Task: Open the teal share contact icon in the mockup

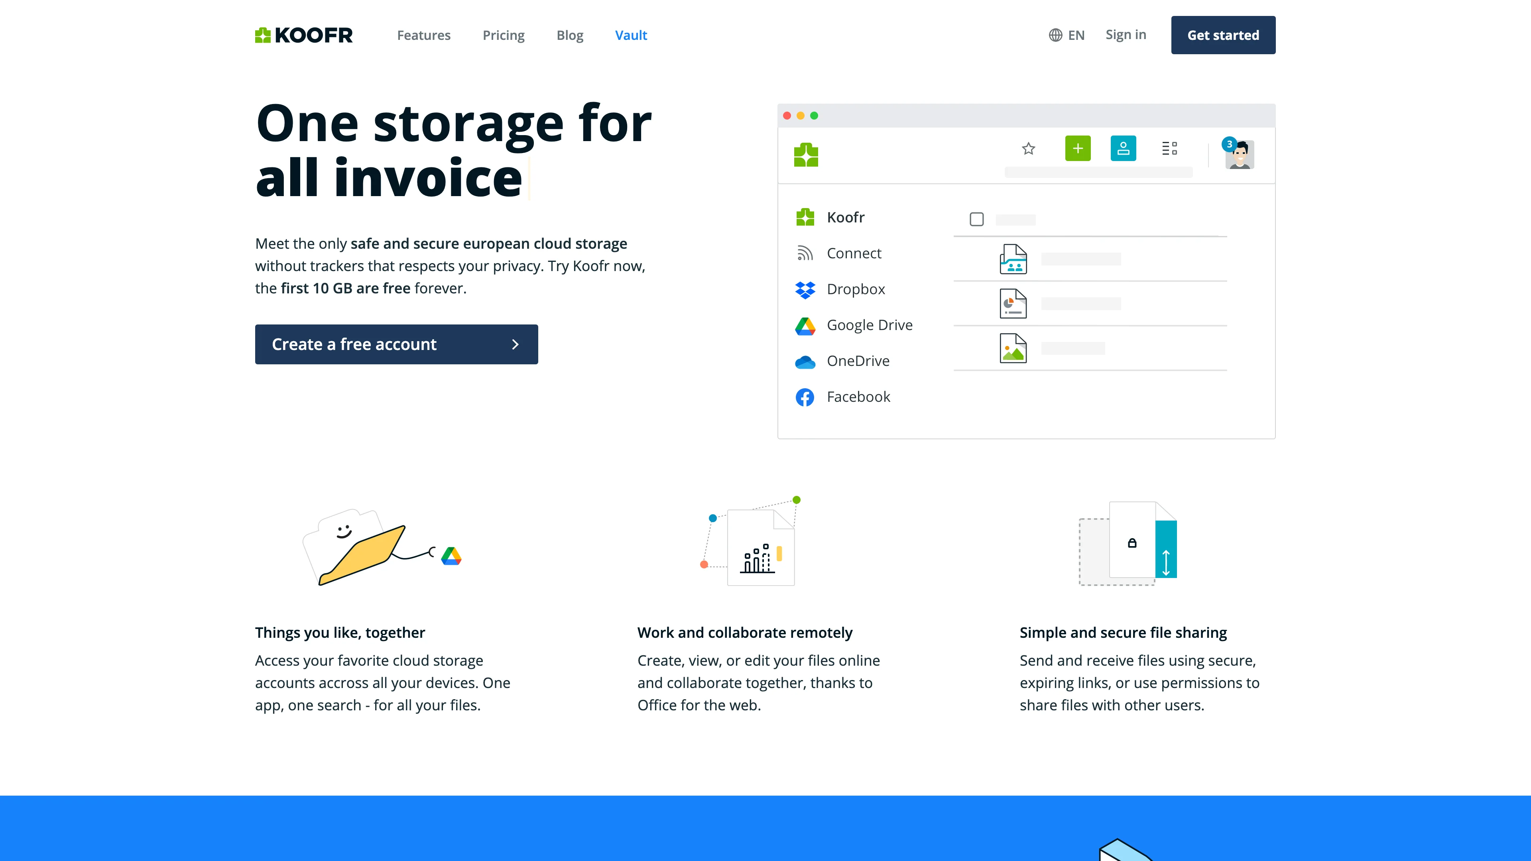Action: pos(1124,149)
